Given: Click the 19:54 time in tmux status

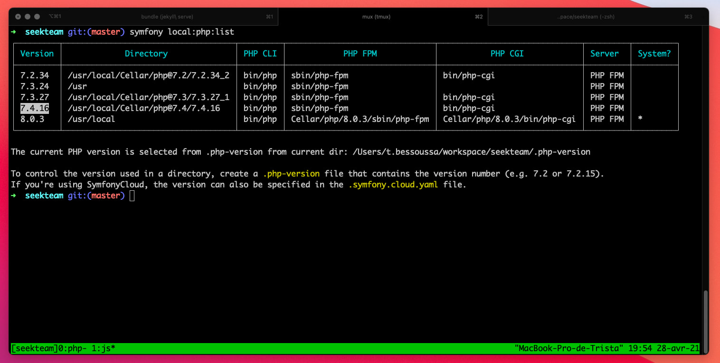Looking at the screenshot, I should [x=640, y=348].
